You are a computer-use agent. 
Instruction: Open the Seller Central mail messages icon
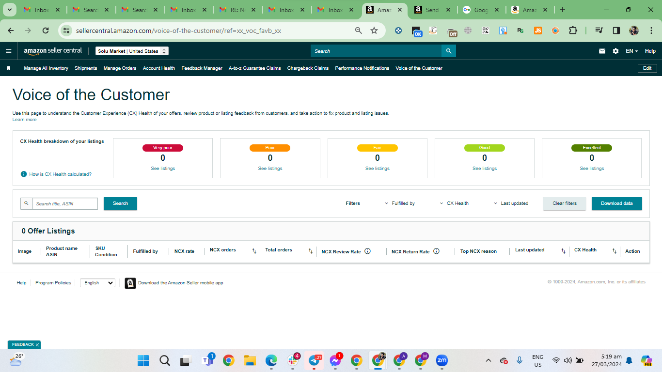point(602,51)
